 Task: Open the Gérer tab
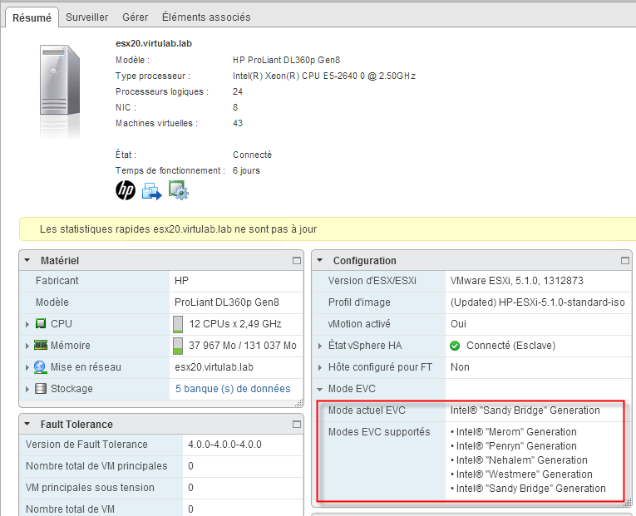coord(135,17)
